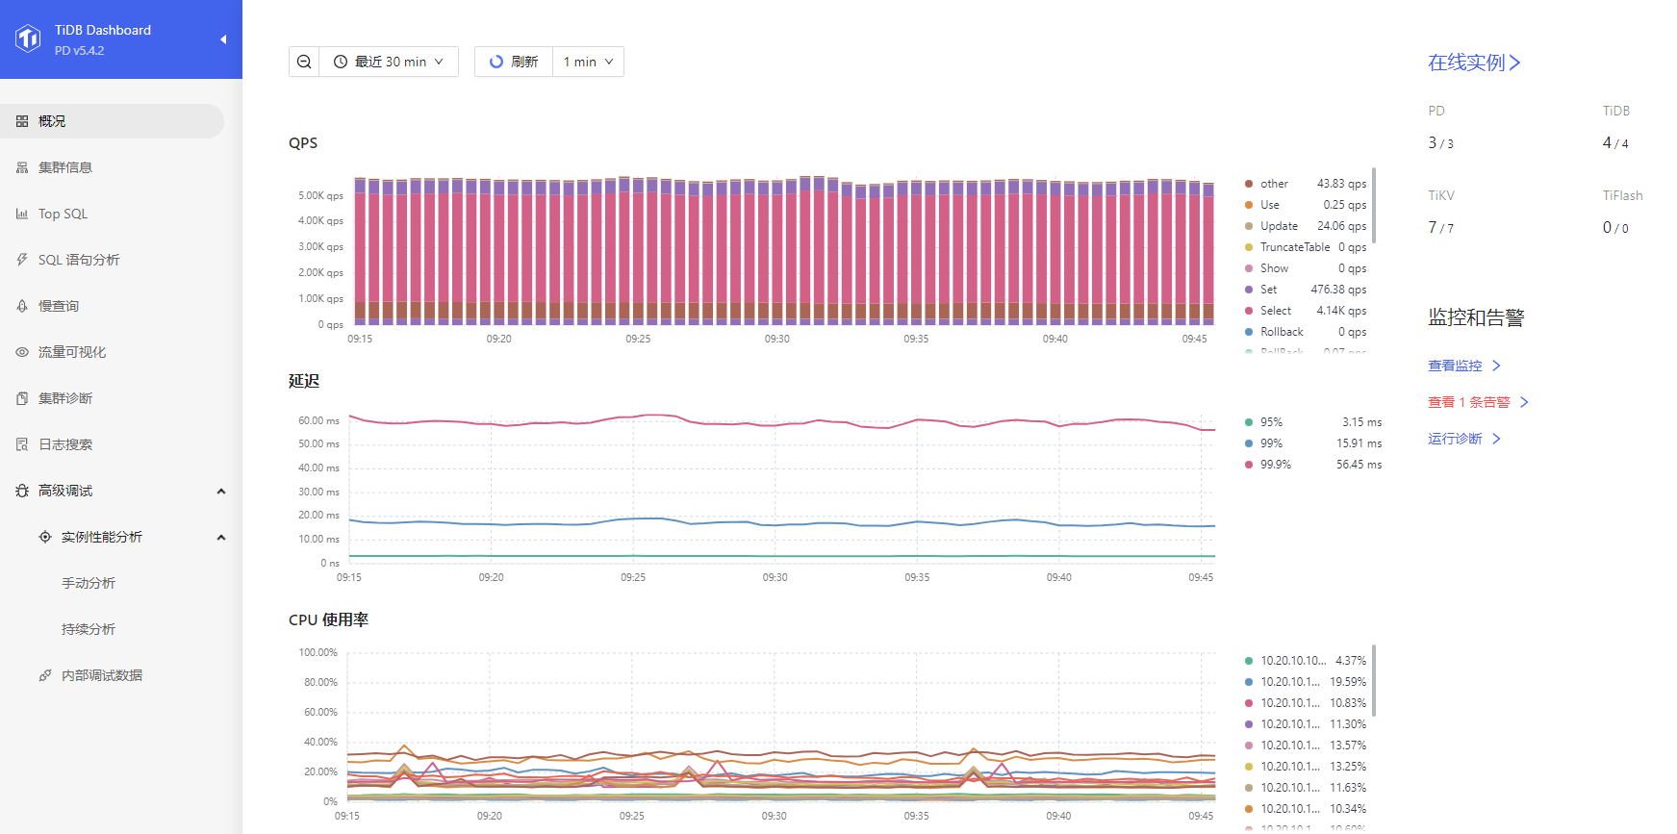This screenshot has width=1677, height=834.
Task: Click the 慢查询 bell icon
Action: 22,306
